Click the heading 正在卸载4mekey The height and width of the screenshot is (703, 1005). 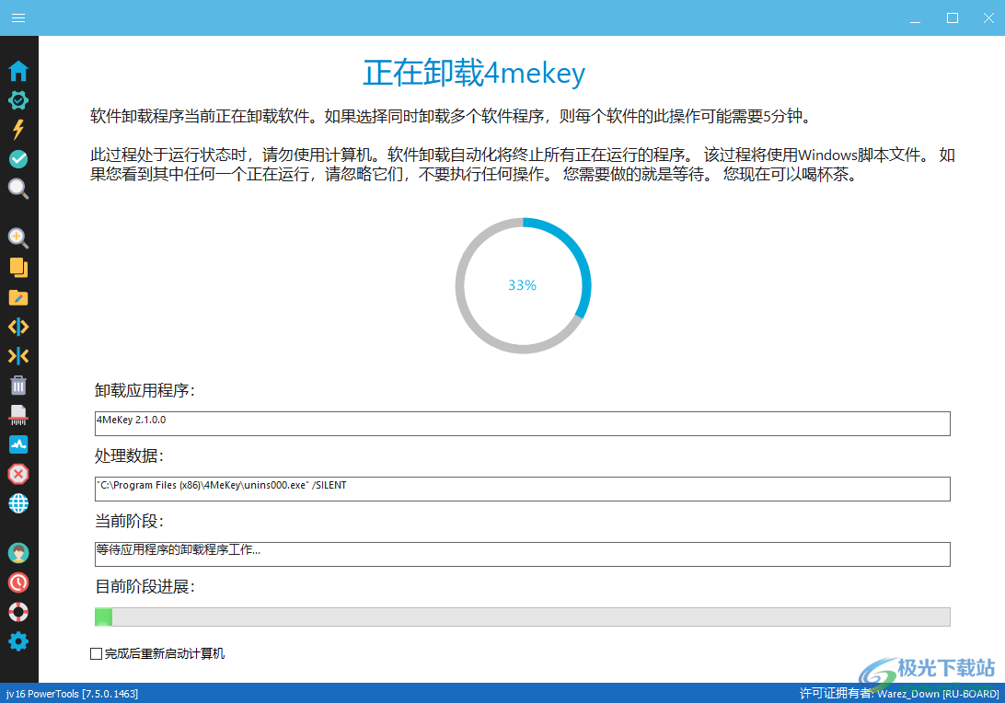click(474, 73)
